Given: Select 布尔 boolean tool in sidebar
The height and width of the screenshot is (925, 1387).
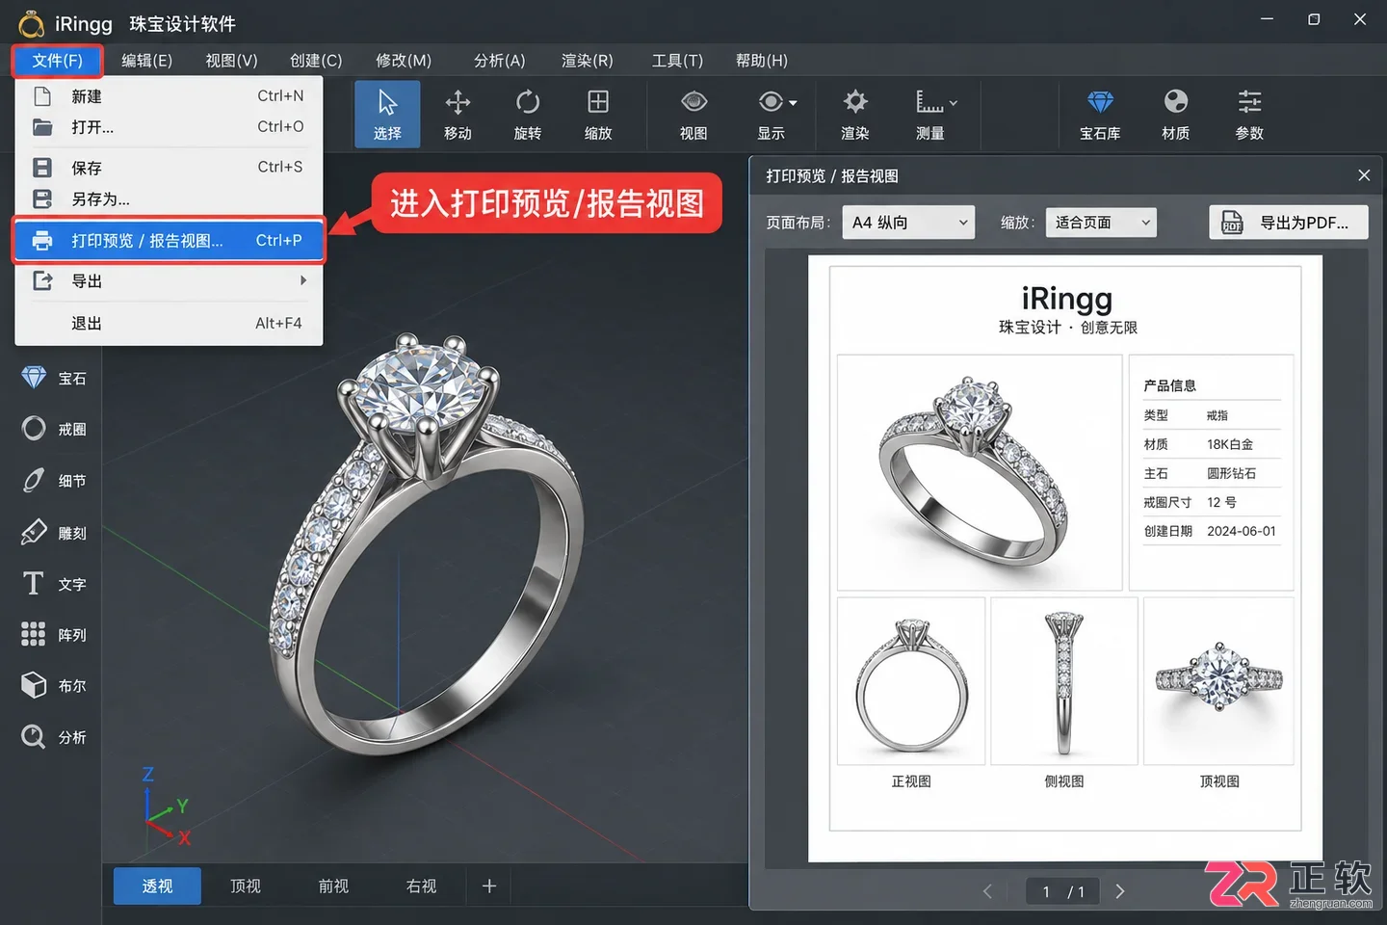Looking at the screenshot, I should pos(53,685).
